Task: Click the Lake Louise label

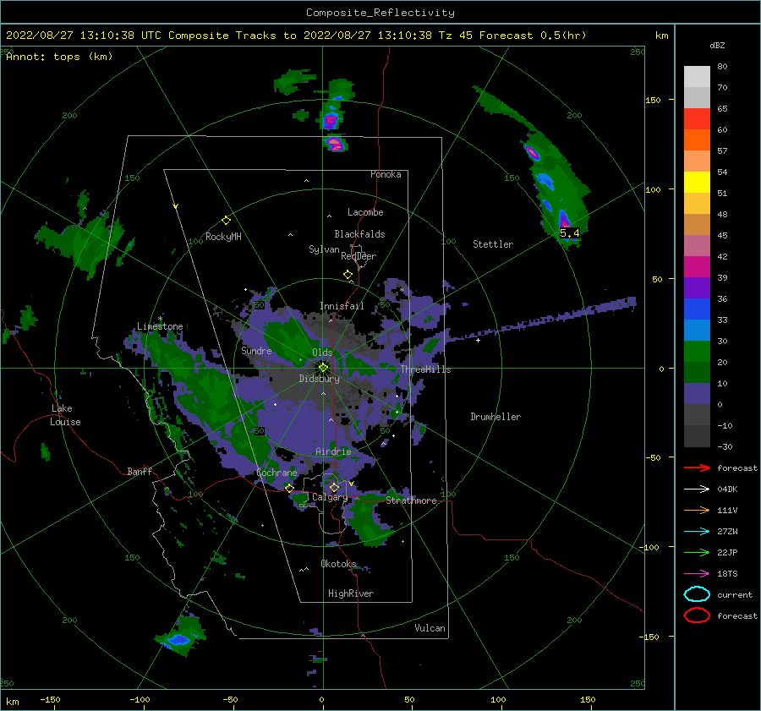Action: point(65,415)
